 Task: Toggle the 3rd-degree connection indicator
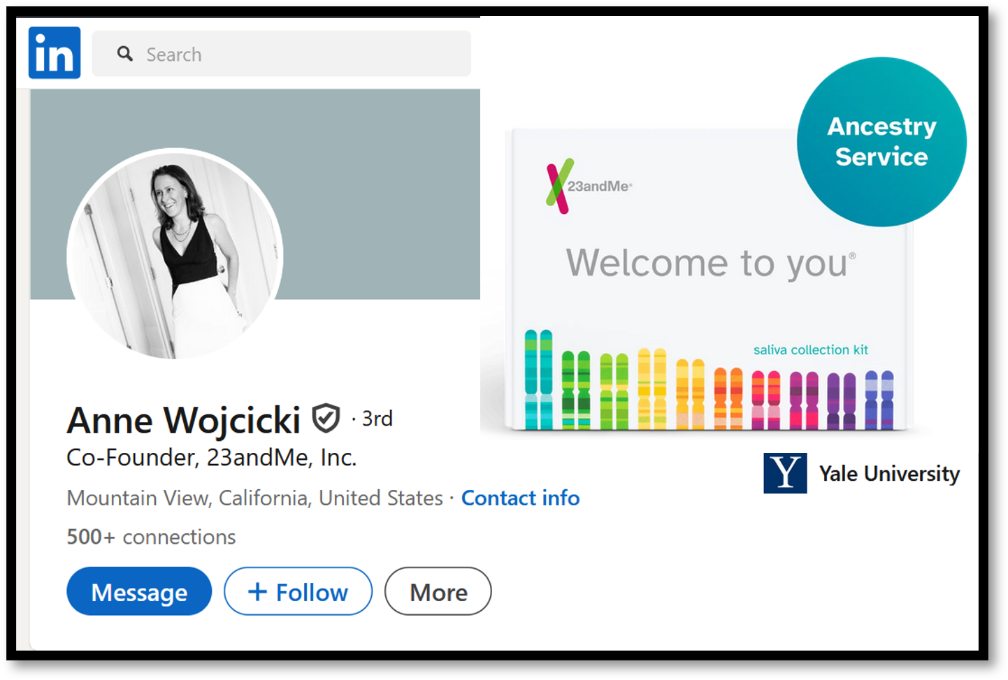pyautogui.click(x=375, y=418)
